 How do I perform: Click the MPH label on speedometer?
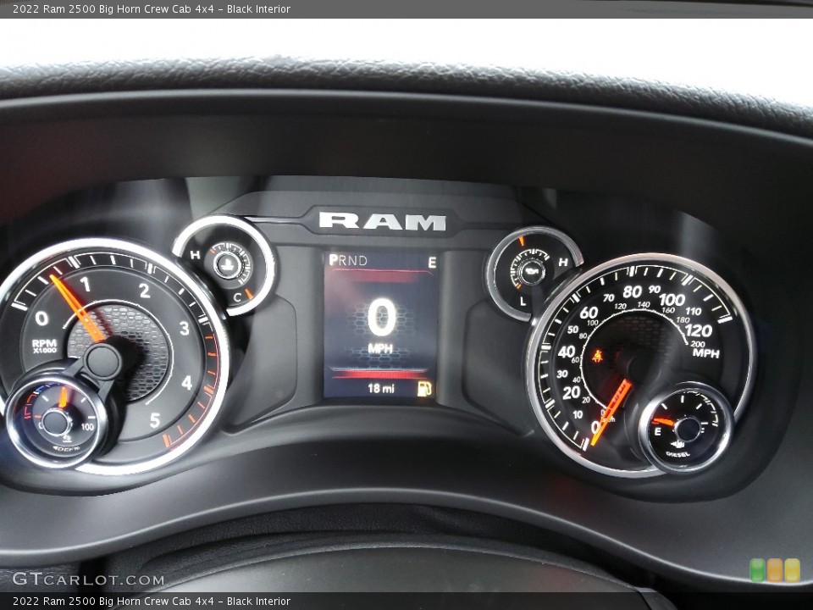706,353
